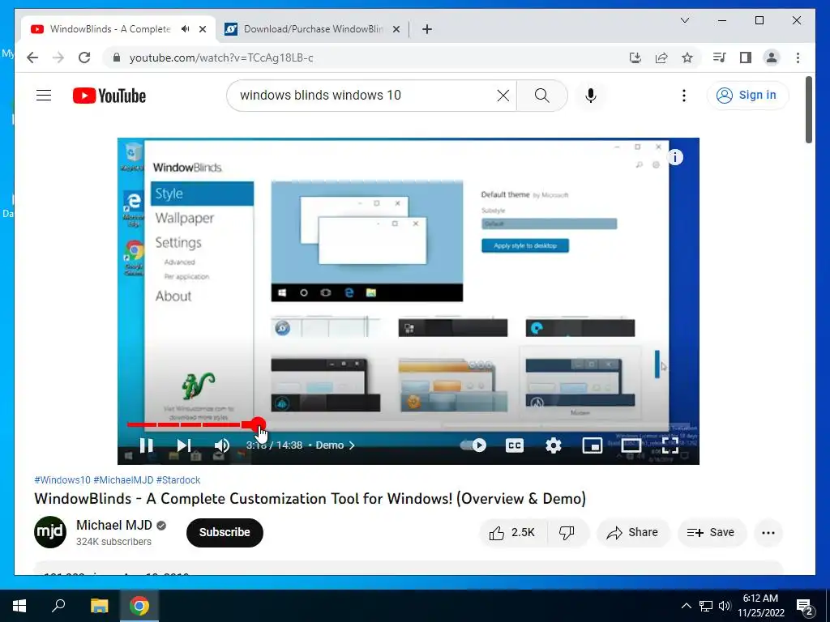Close the WindowBlinds YouTube tab

point(203,29)
